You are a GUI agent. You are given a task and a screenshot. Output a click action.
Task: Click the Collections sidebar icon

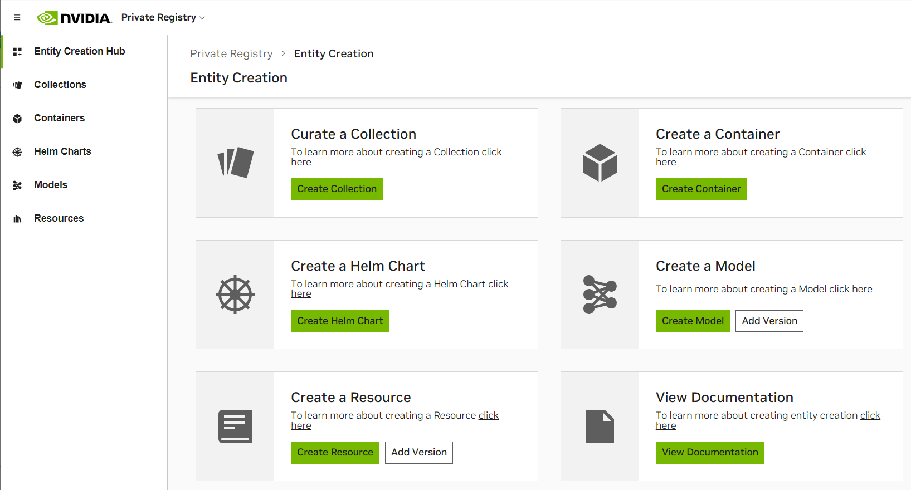(x=17, y=85)
